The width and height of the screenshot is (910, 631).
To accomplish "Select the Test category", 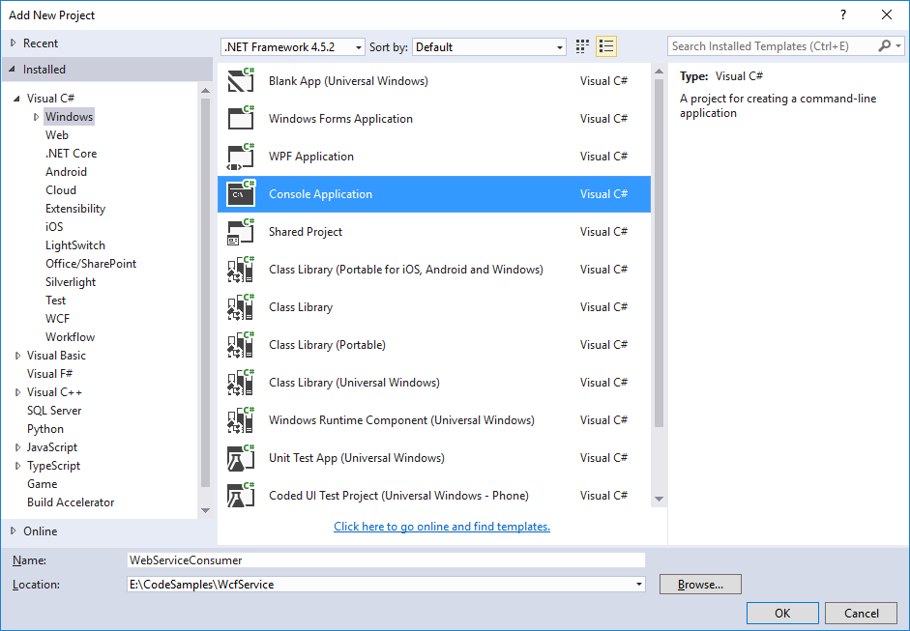I will (x=56, y=301).
